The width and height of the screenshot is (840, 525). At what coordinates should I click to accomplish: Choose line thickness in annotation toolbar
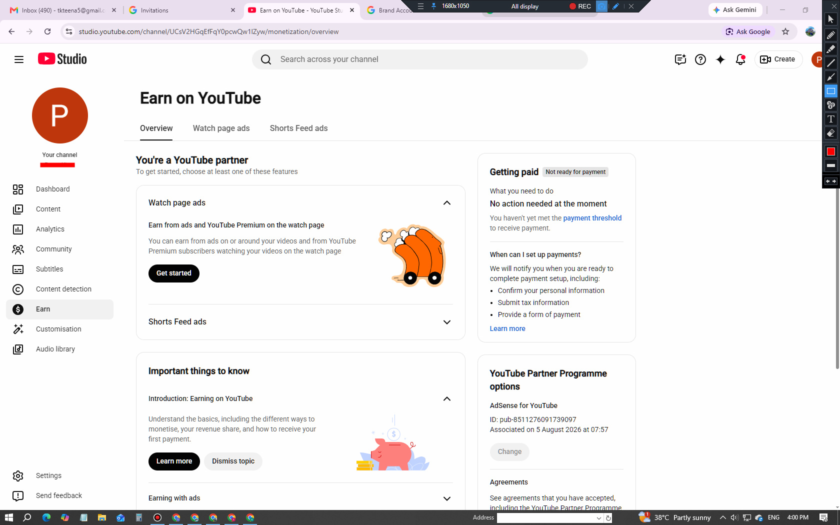tap(831, 165)
